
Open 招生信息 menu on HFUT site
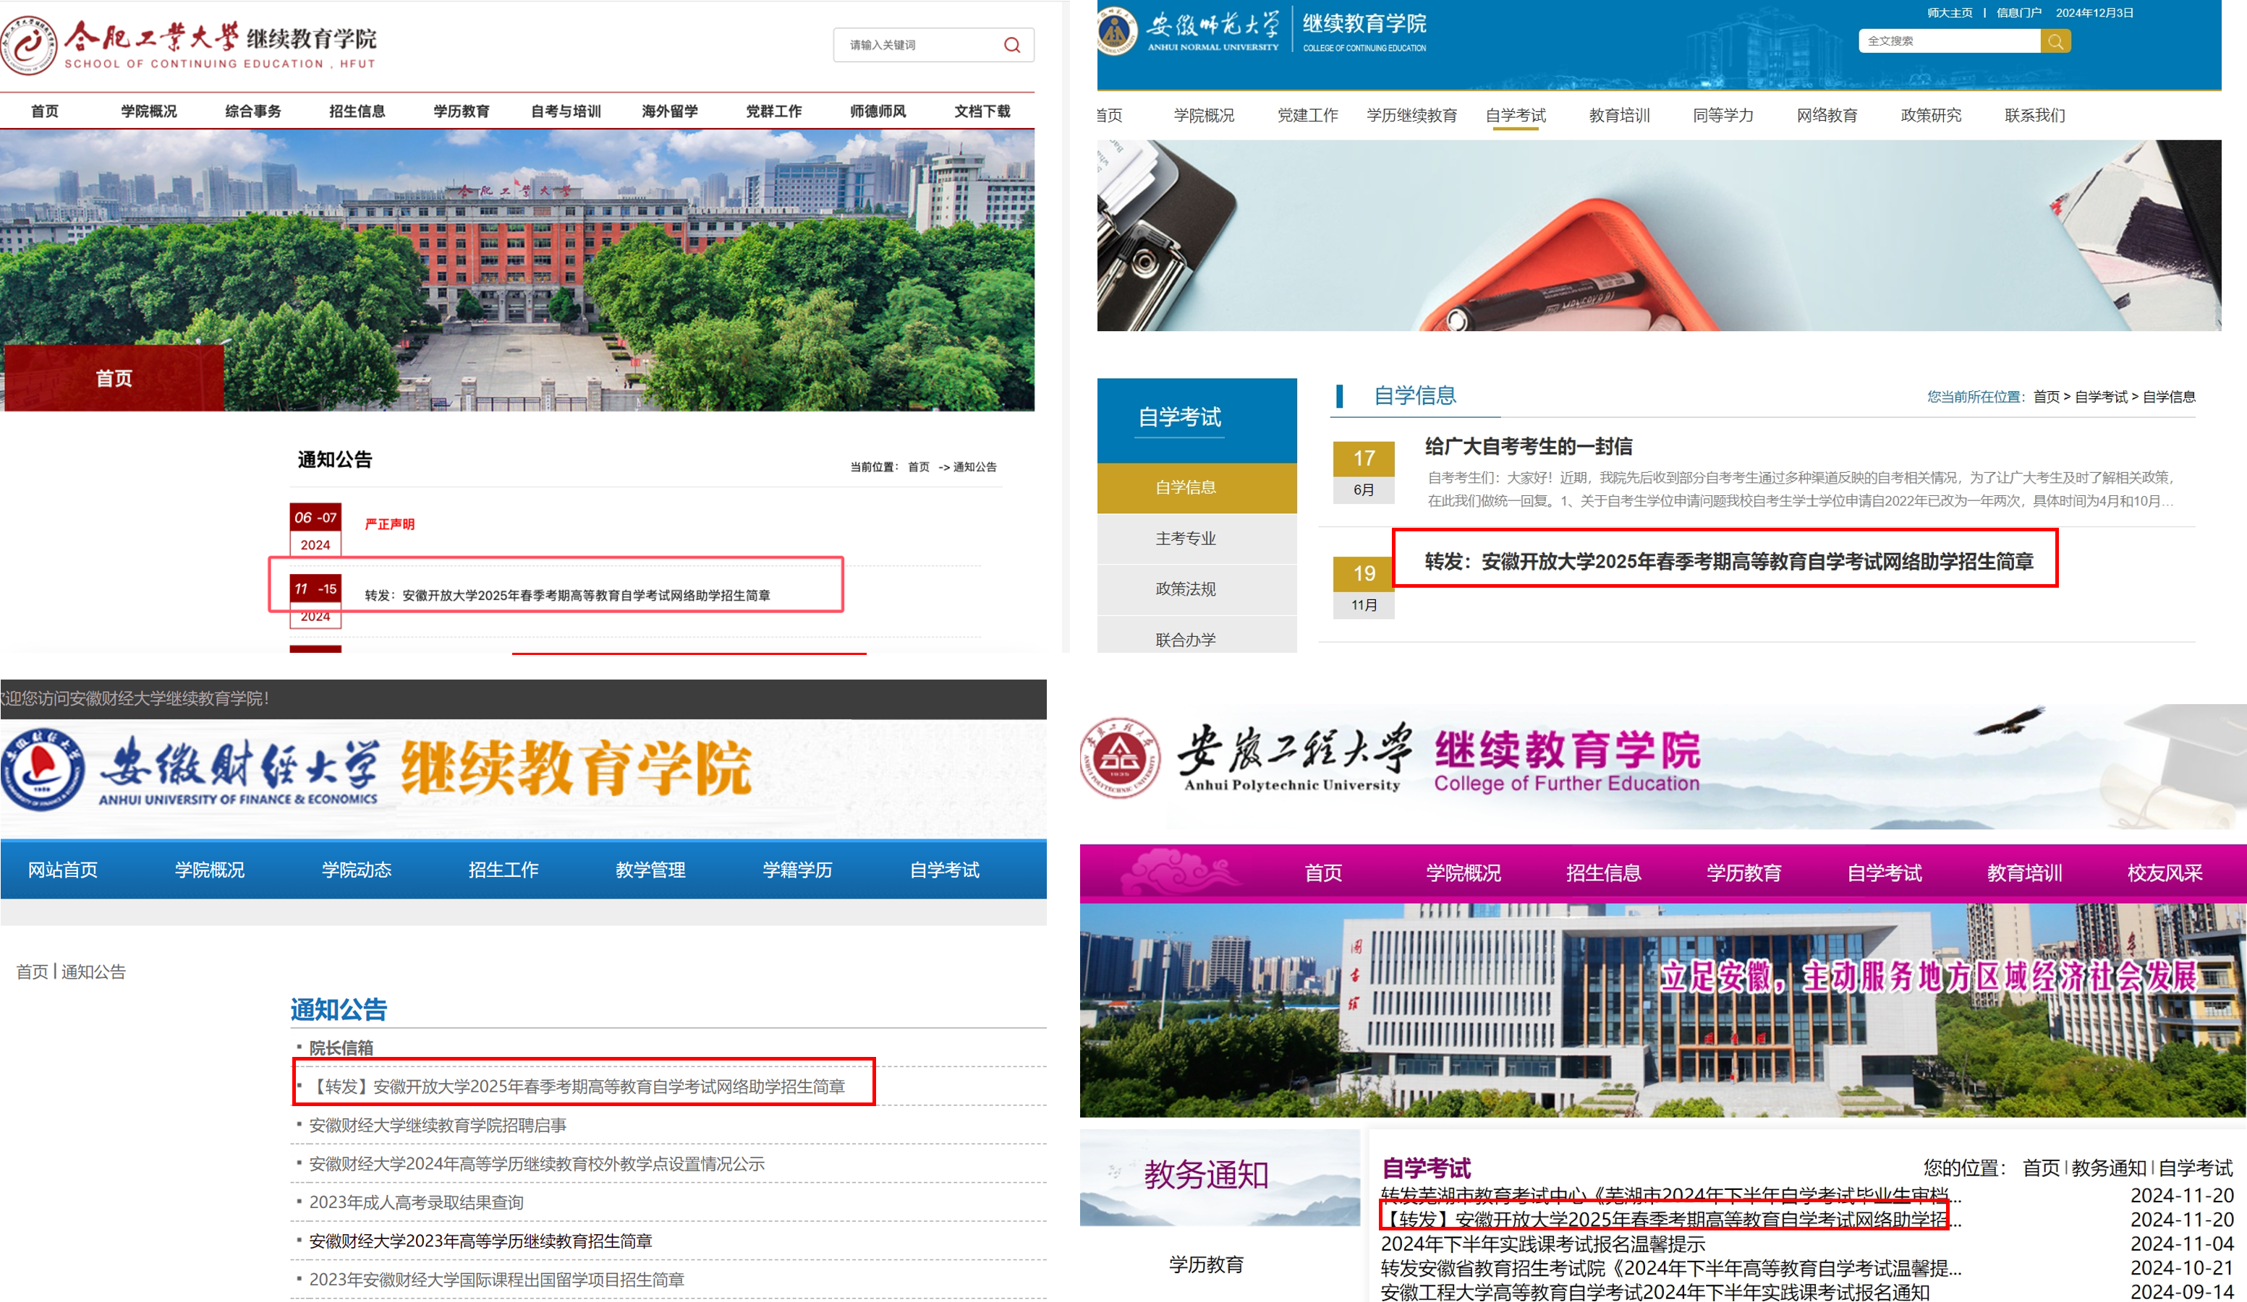click(x=357, y=111)
